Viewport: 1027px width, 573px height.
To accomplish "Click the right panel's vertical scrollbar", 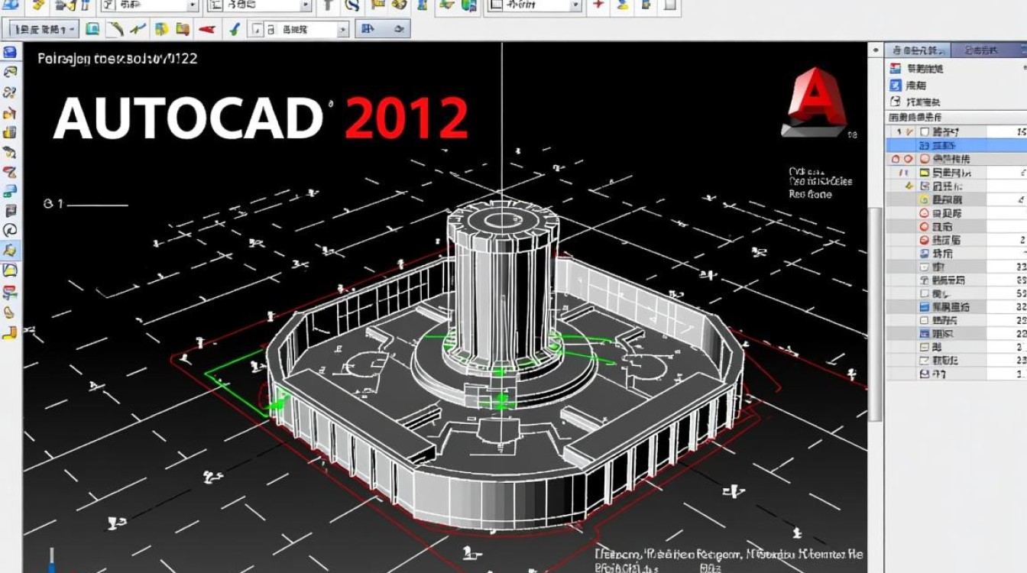I will point(877,306).
